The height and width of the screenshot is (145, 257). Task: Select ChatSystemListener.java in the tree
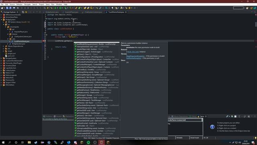click(x=23, y=37)
